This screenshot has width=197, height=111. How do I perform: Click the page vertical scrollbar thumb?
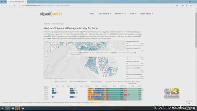(x=196, y=30)
